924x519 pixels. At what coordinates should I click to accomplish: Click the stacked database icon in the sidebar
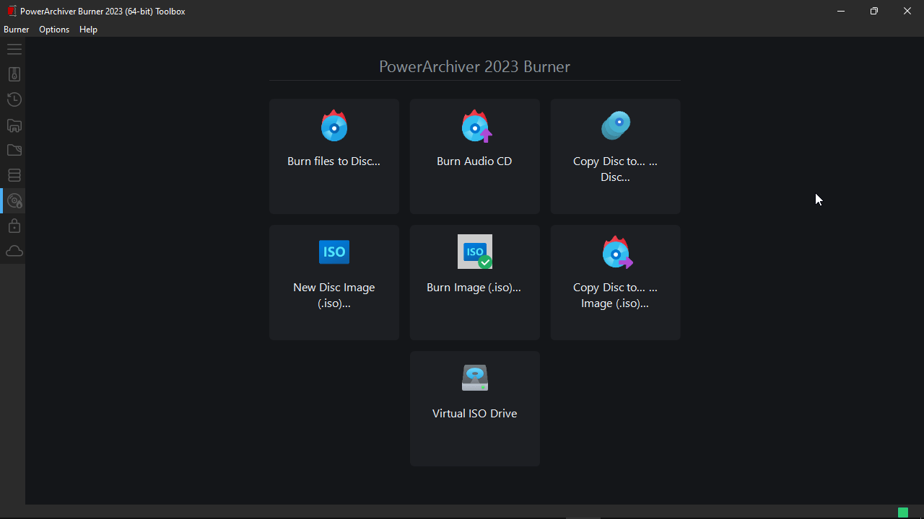pos(14,175)
